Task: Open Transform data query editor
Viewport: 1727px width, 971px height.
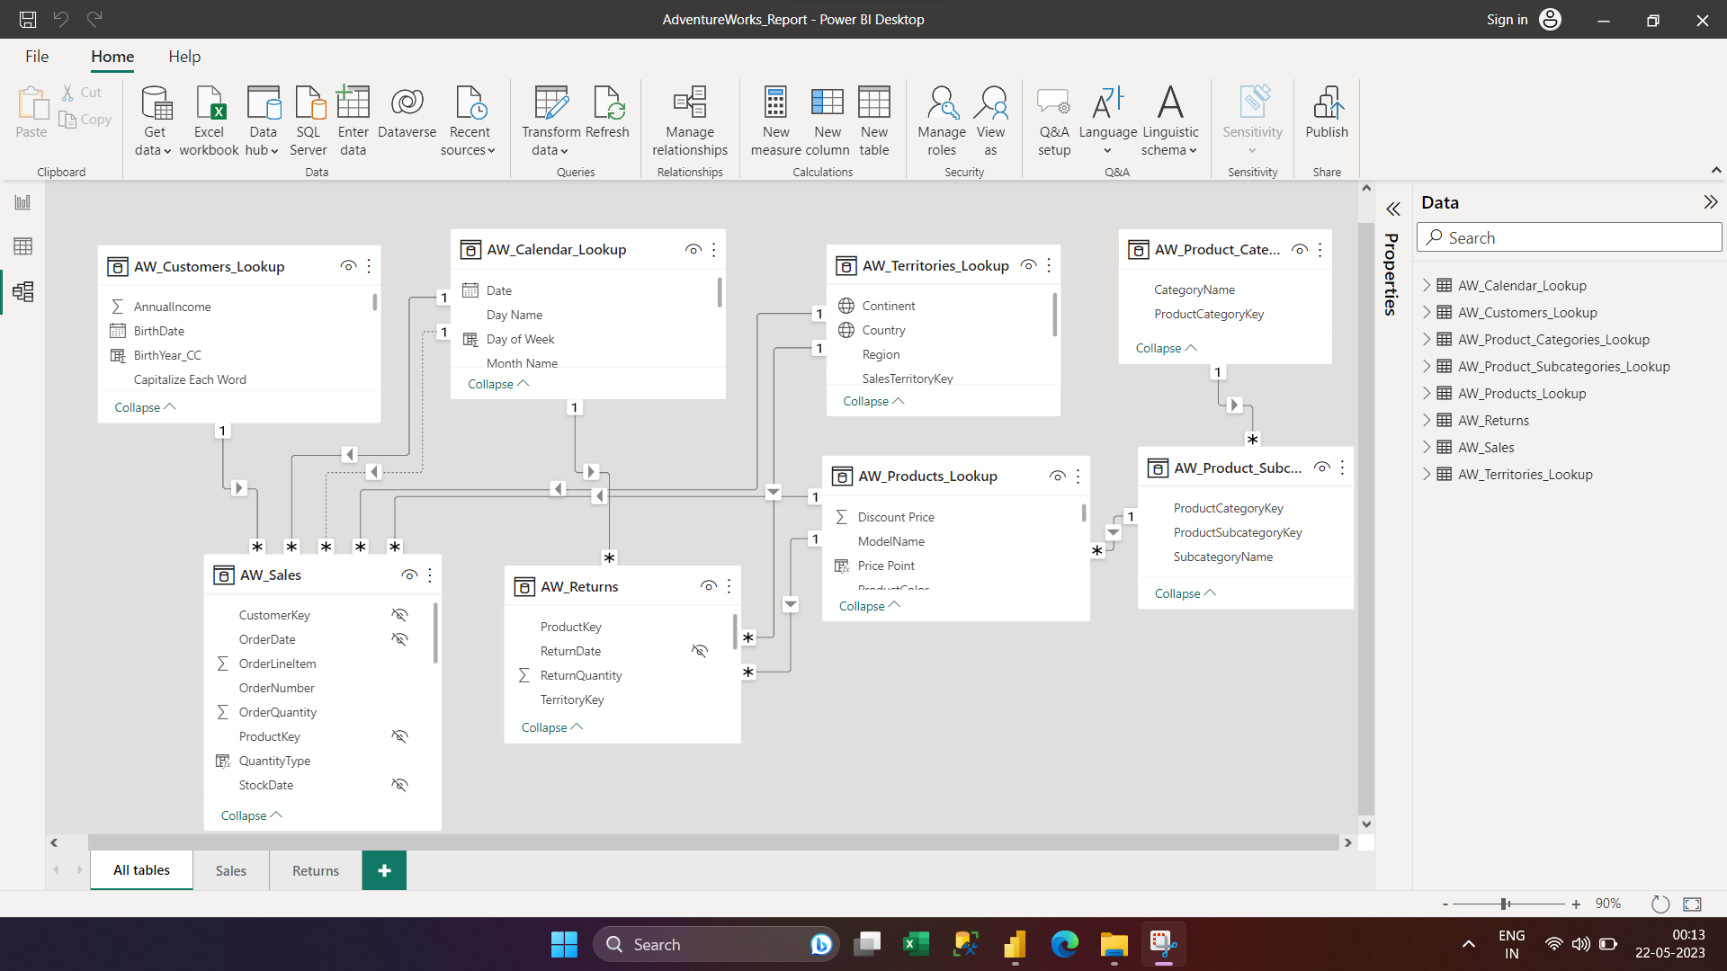Action: click(550, 121)
